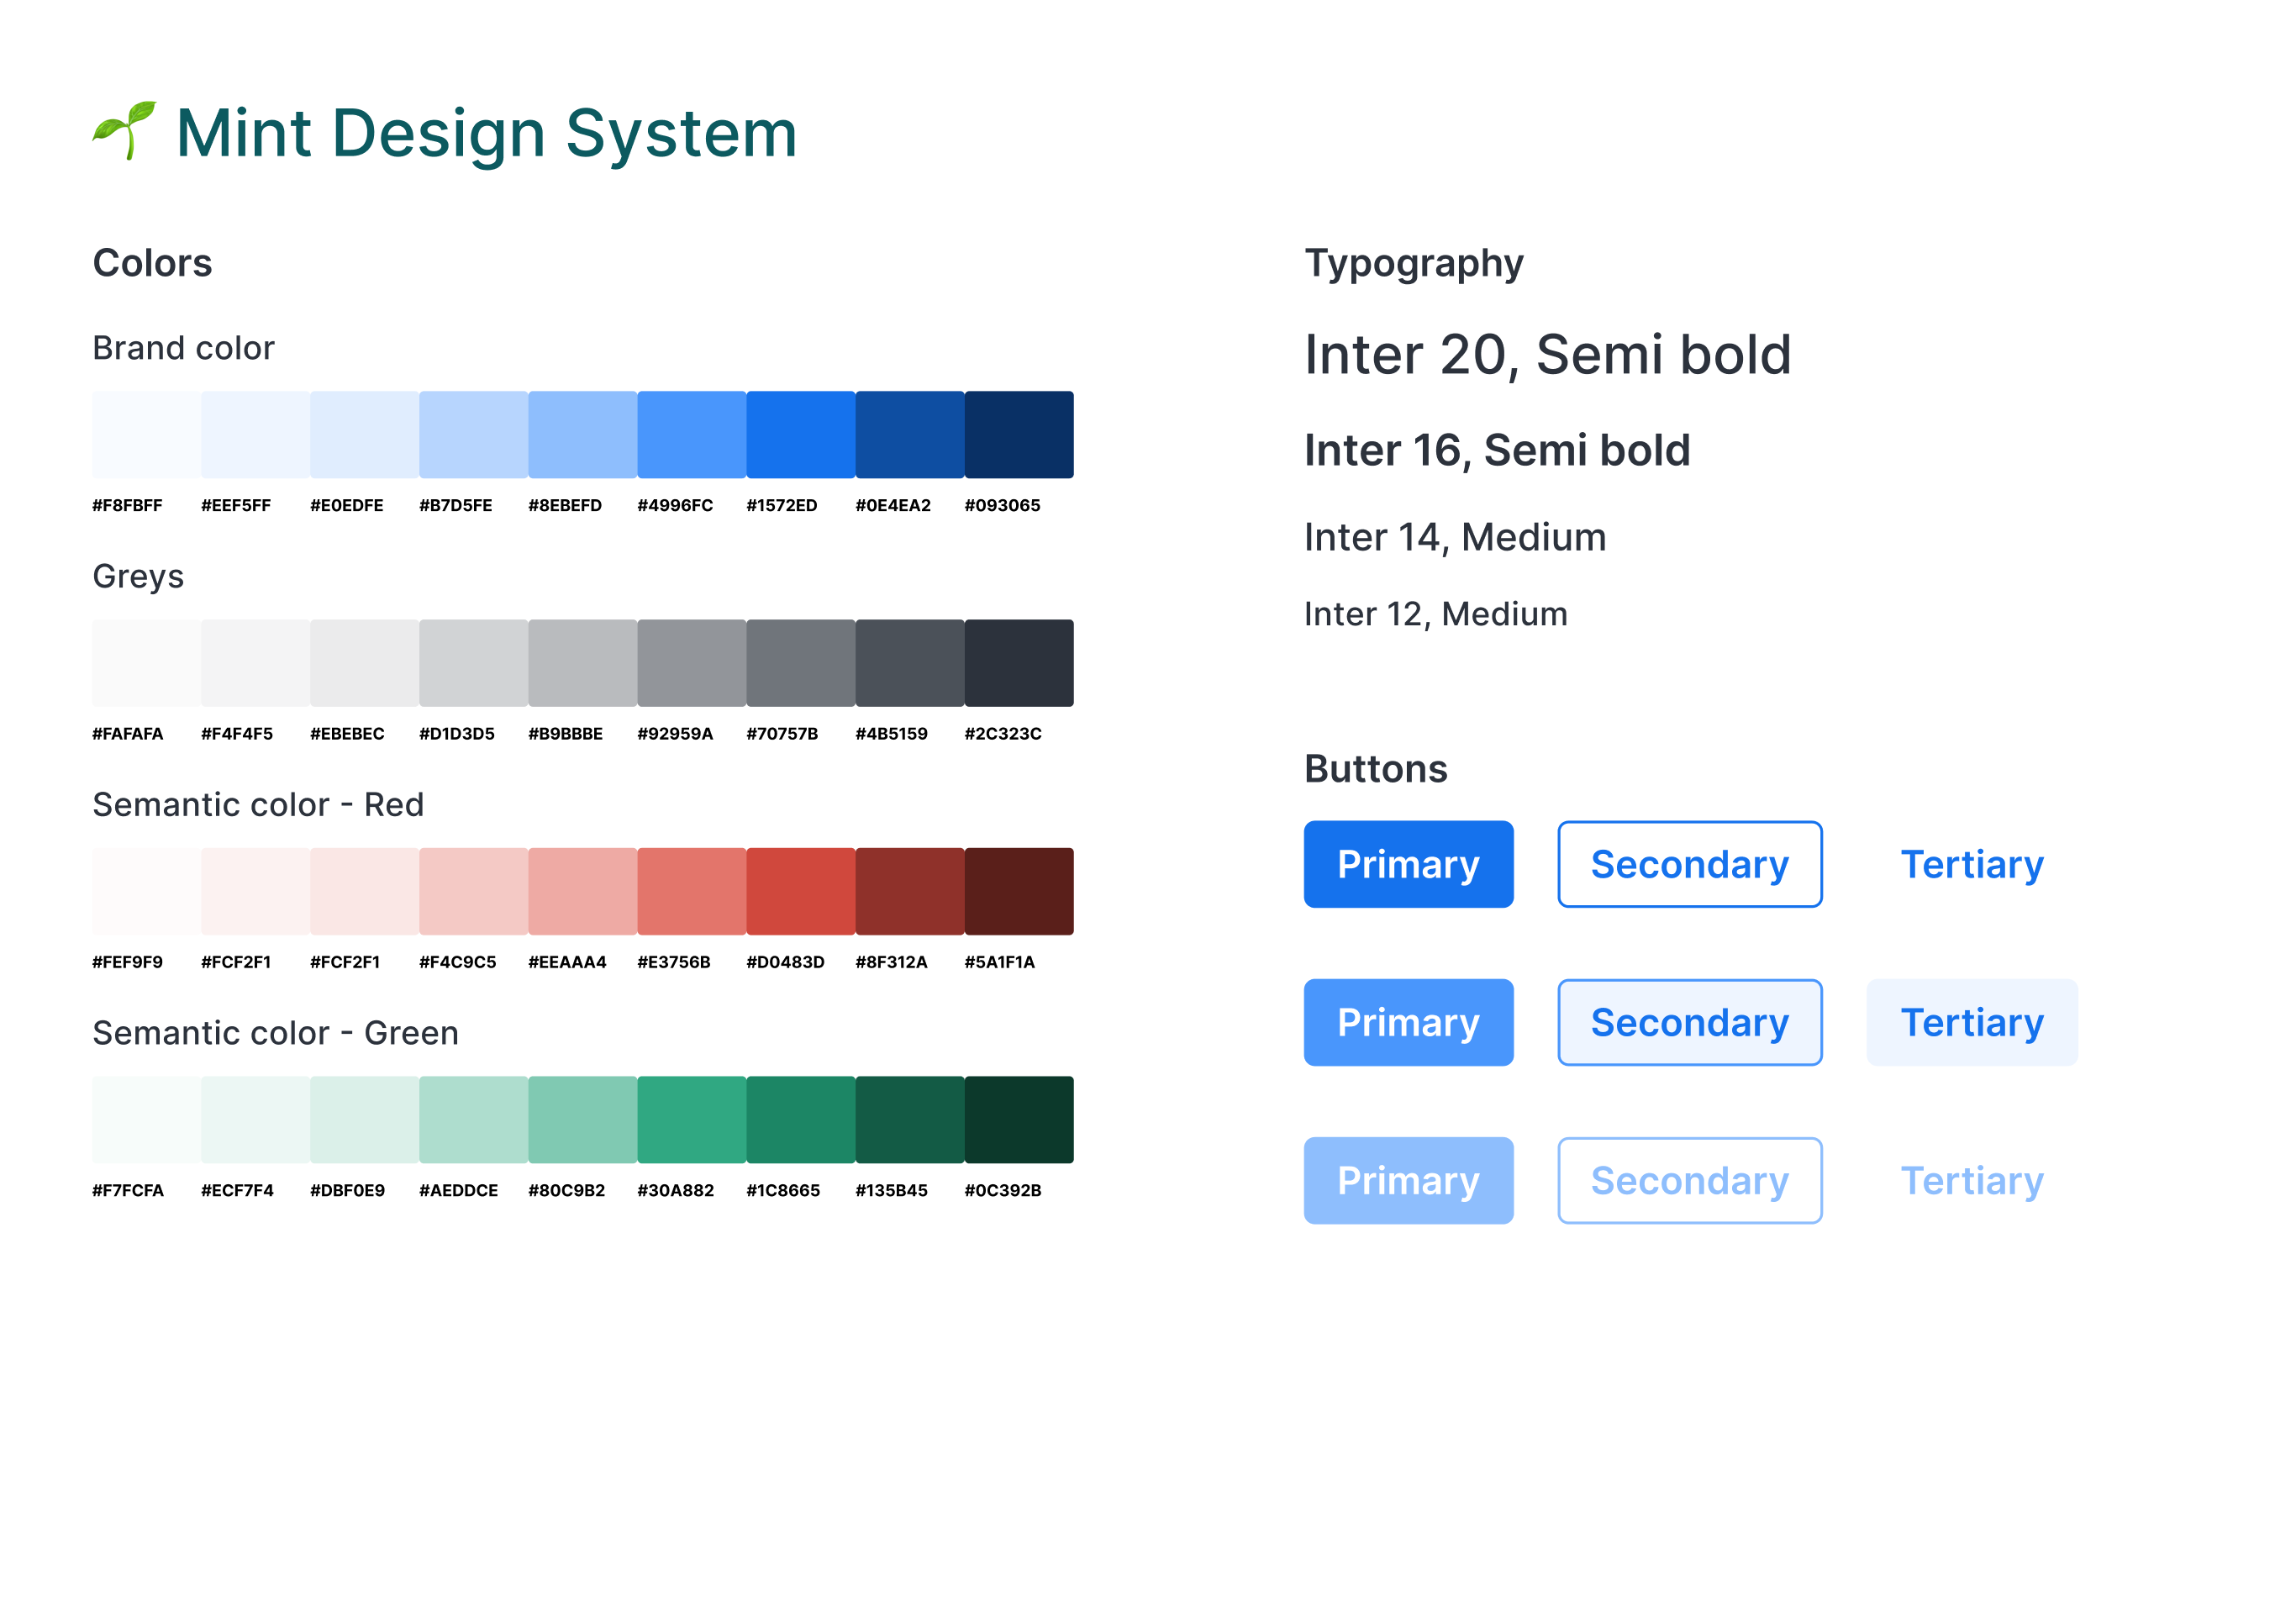Viewport: 2296px width, 1623px height.
Task: Click the Inter 12, Medium sample
Action: pos(1436,614)
